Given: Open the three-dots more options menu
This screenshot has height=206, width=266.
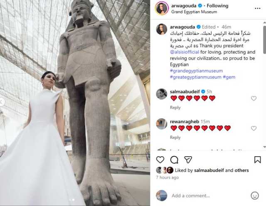Looking at the screenshot, I should [x=258, y=8].
